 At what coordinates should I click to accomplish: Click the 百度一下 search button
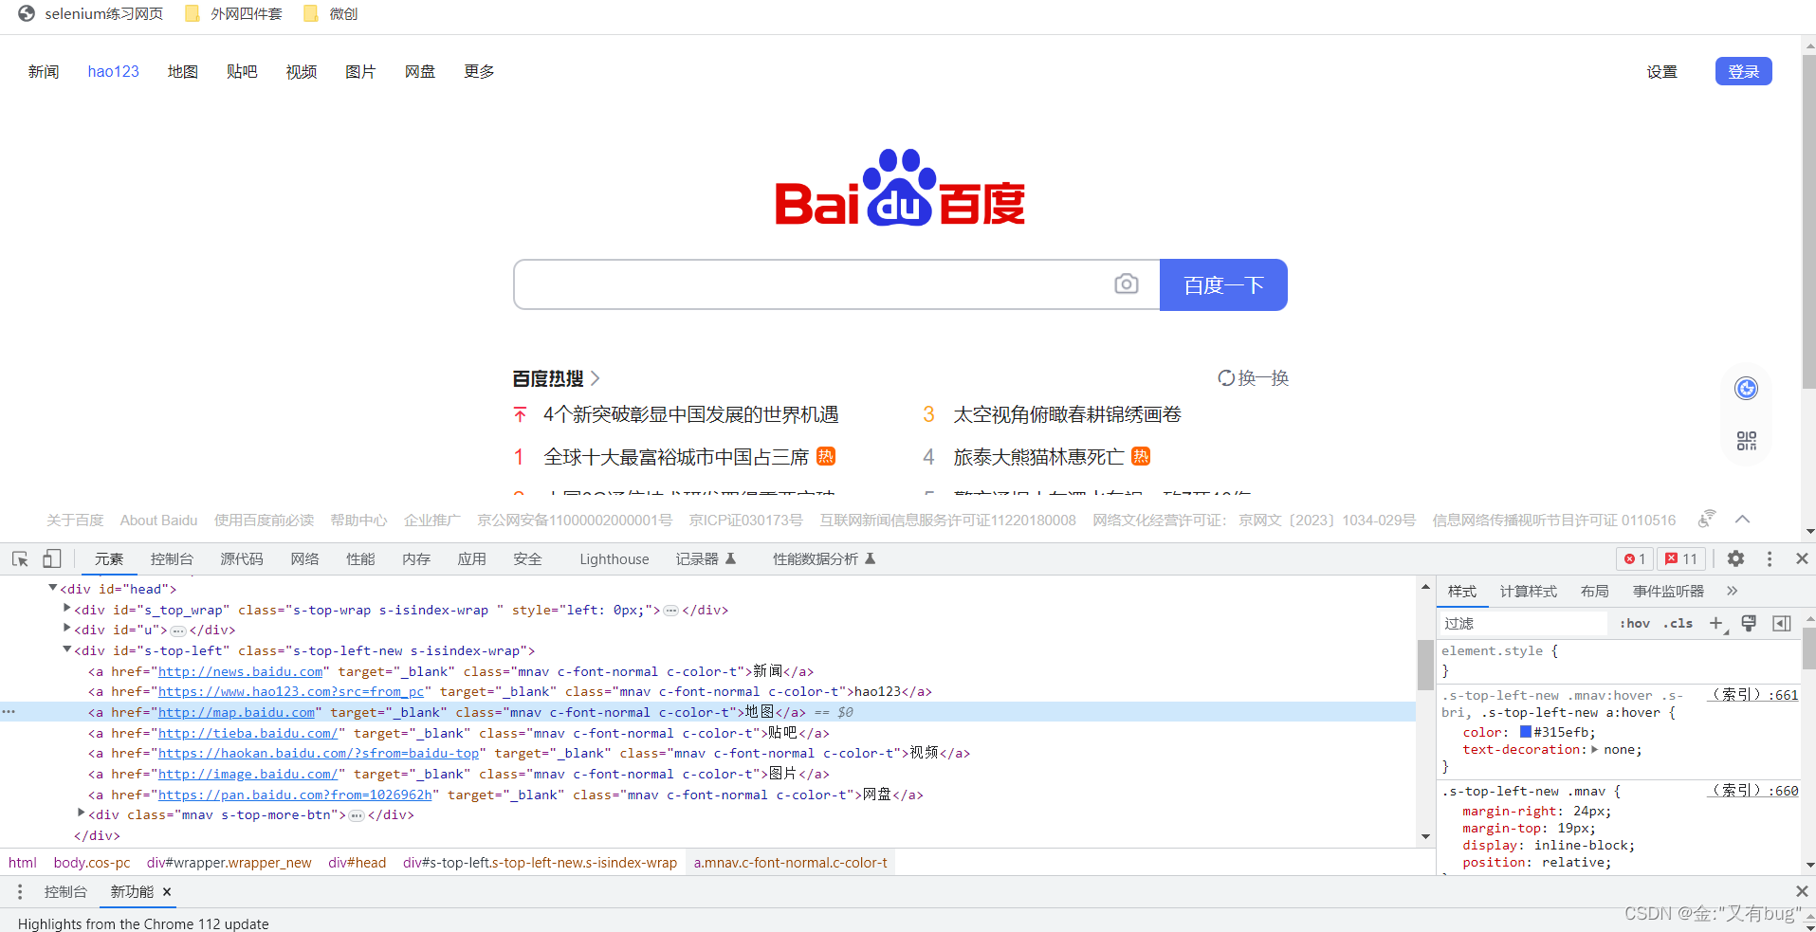(1223, 284)
